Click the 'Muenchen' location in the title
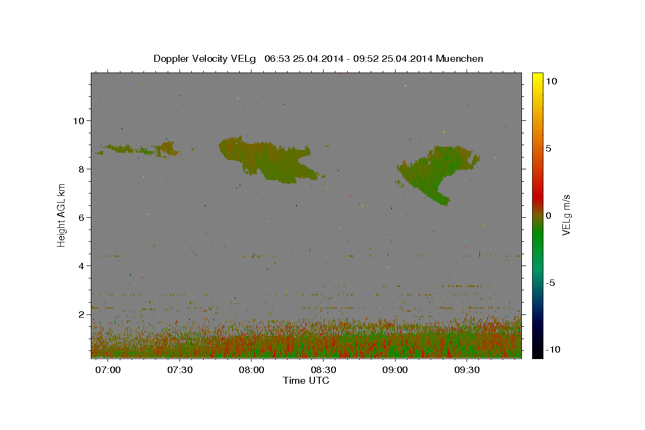645x430 pixels. [x=460, y=59]
